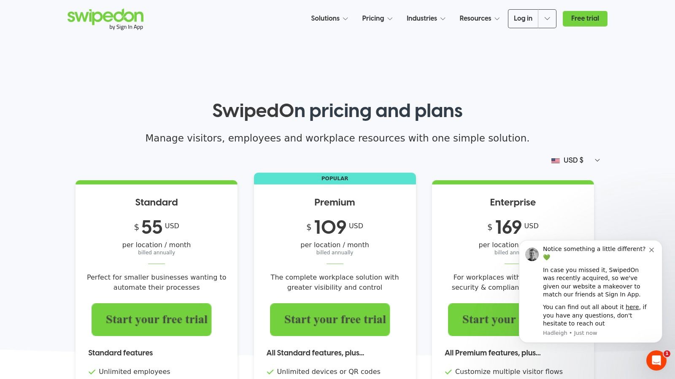675x379 pixels.
Task: Open the Industries dropdown menu
Action: coord(426,19)
